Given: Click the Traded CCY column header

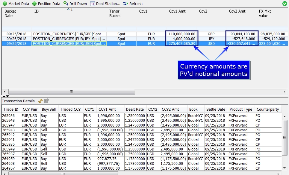Looking at the screenshot, I should click(x=70, y=109).
